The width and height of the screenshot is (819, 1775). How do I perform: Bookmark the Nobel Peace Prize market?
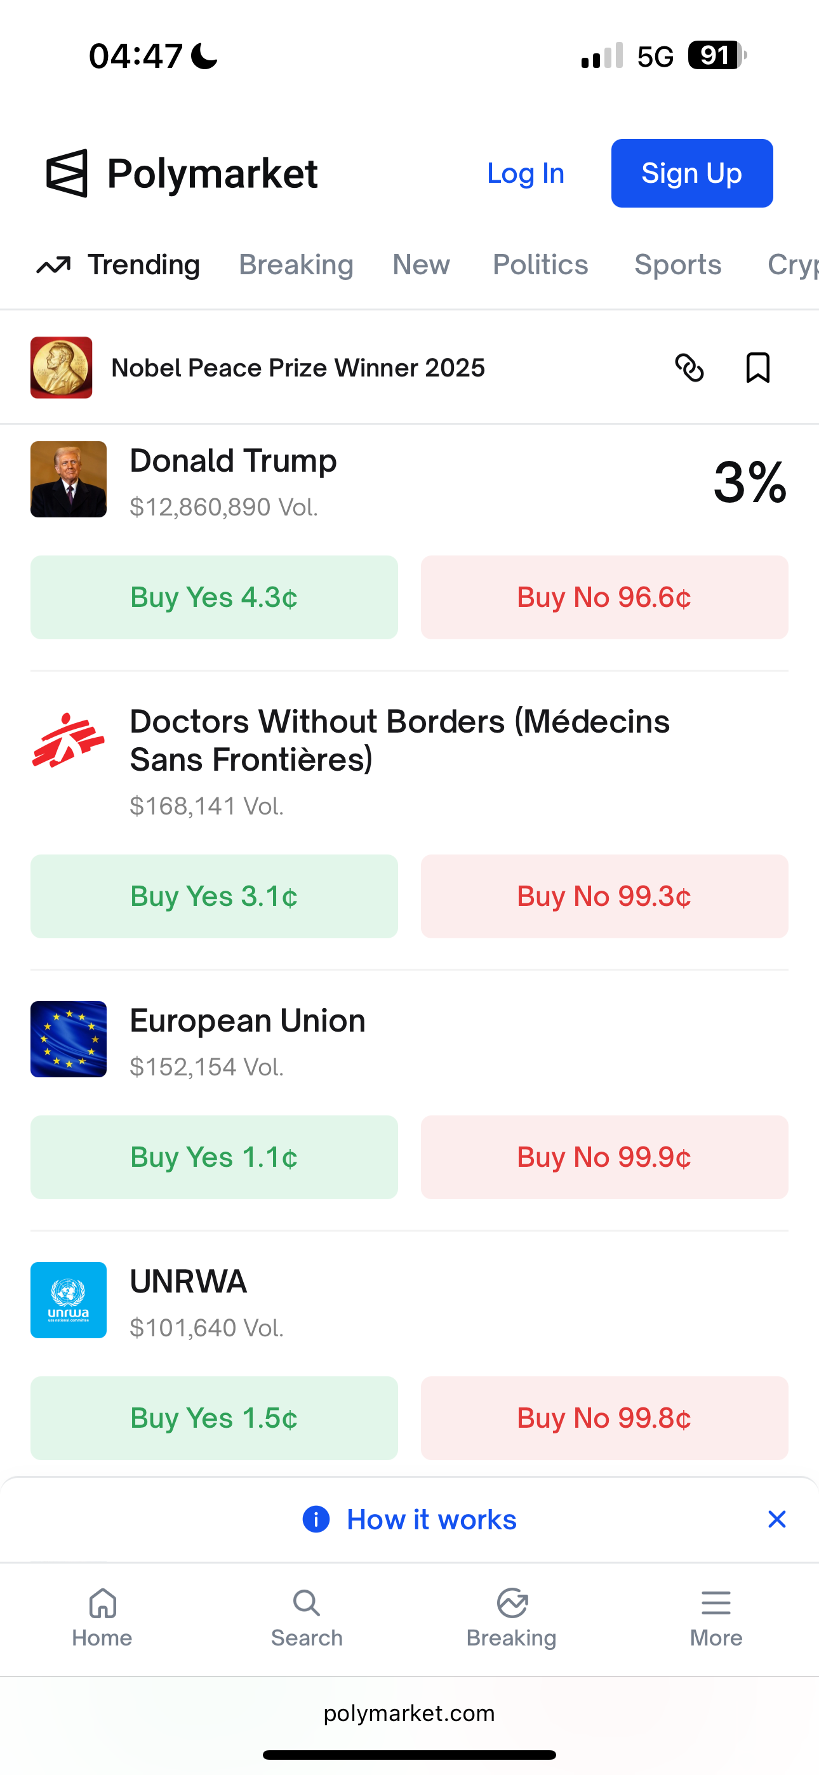pyautogui.click(x=757, y=368)
